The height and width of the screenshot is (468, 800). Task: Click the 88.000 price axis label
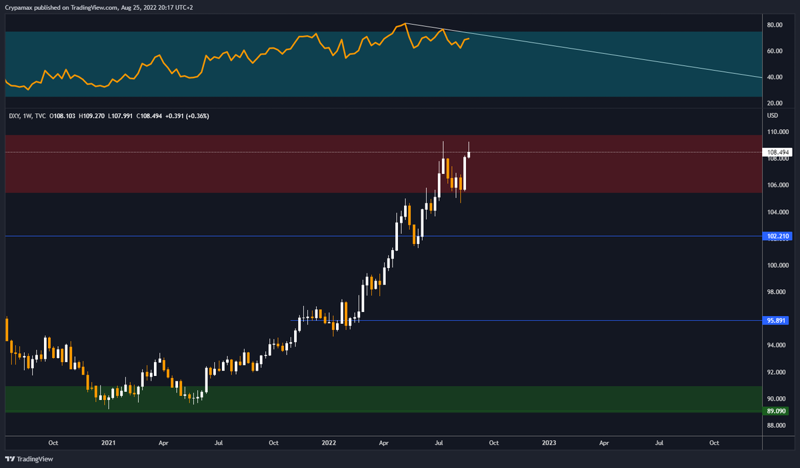coord(777,425)
